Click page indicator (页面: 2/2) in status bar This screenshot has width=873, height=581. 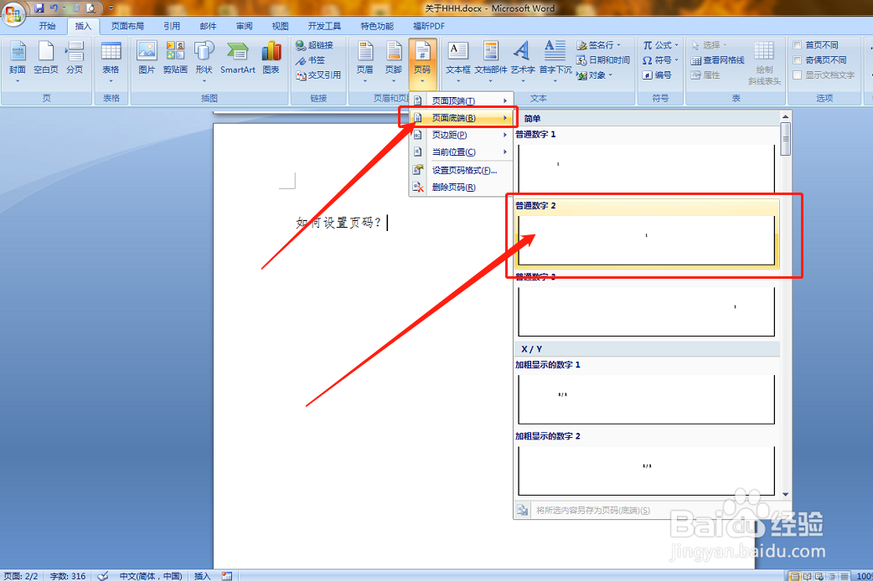(21, 576)
